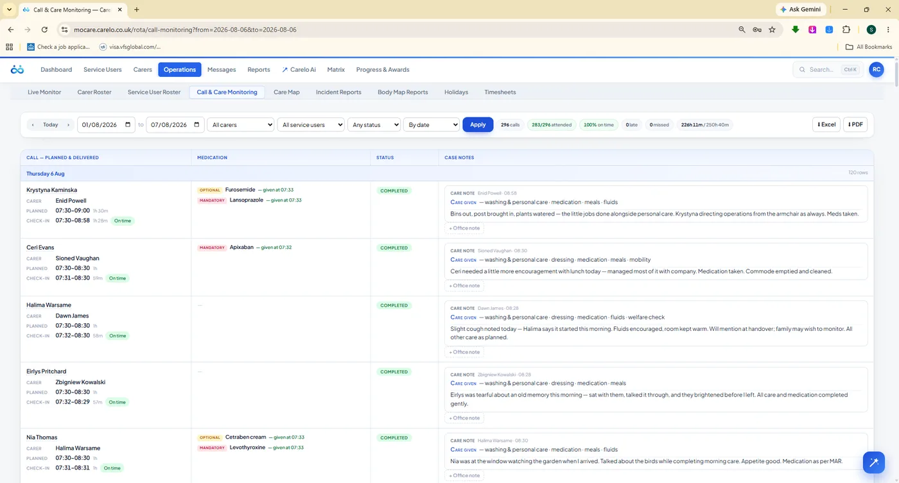Click the Carelo logo icon

pos(17,69)
